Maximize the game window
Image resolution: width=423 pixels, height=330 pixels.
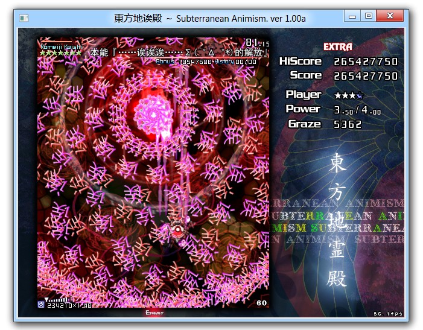pos(369,16)
